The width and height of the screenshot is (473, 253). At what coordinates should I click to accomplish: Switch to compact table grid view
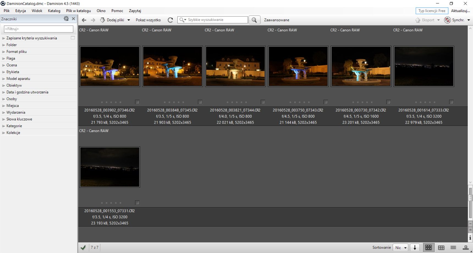click(x=441, y=248)
